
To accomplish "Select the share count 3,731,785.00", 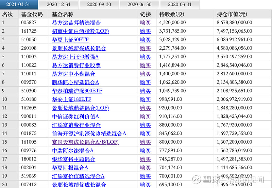I will [x=172, y=31].
